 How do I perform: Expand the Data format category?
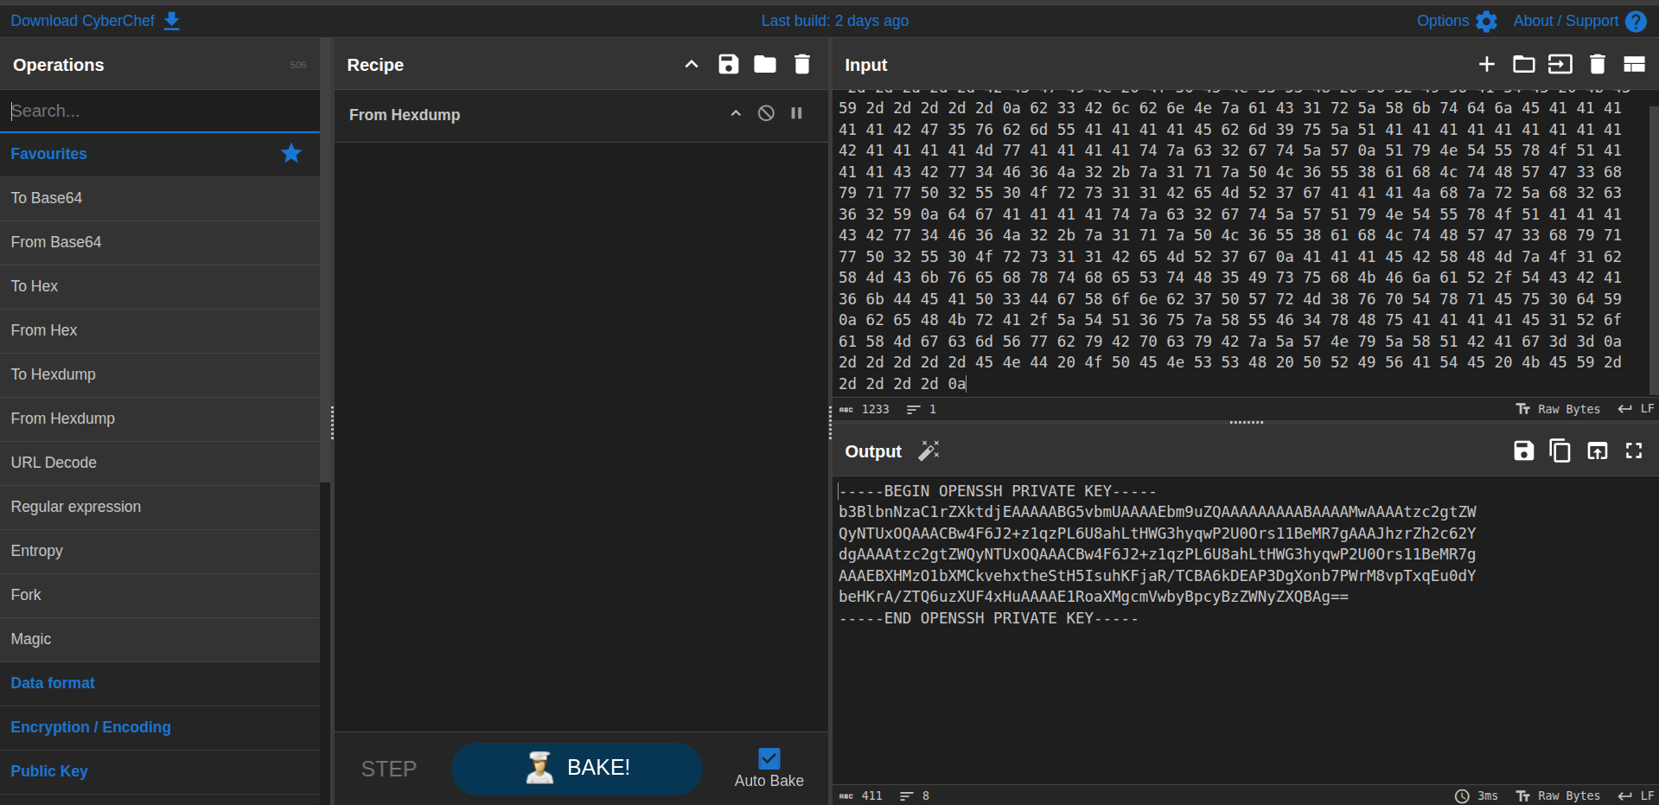[160, 683]
